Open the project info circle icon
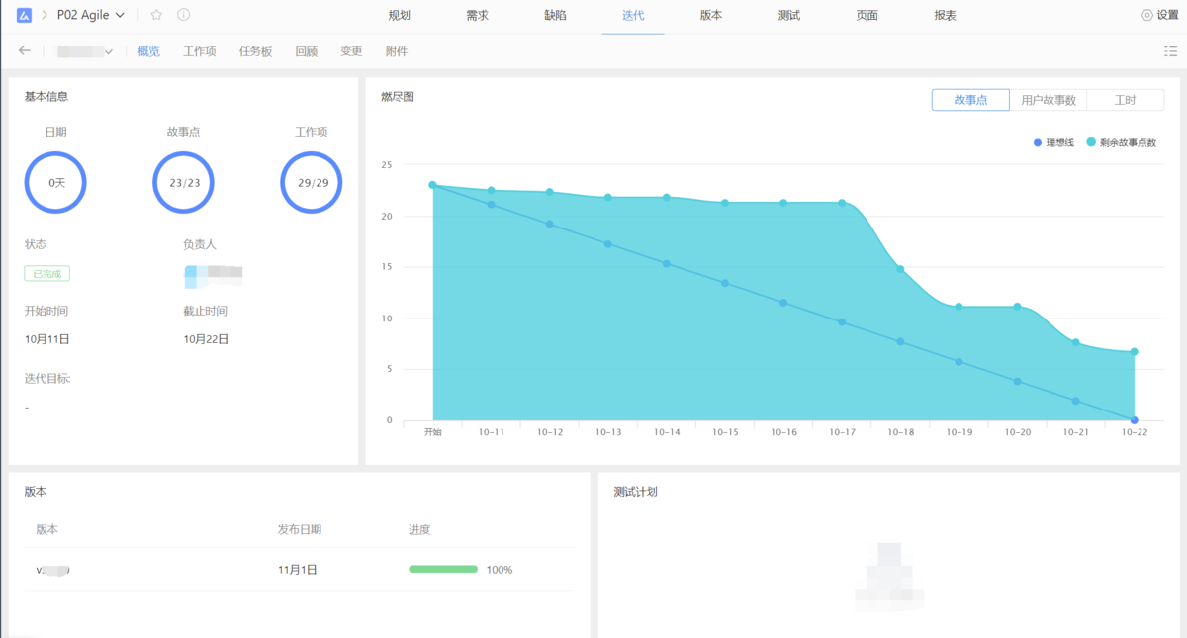Screen dimensions: 1187x638 coord(180,15)
